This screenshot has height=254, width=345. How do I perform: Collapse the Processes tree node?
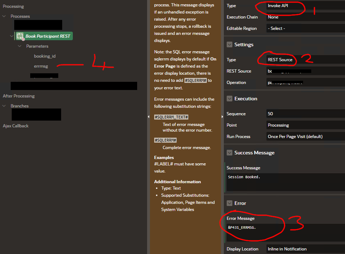4,16
